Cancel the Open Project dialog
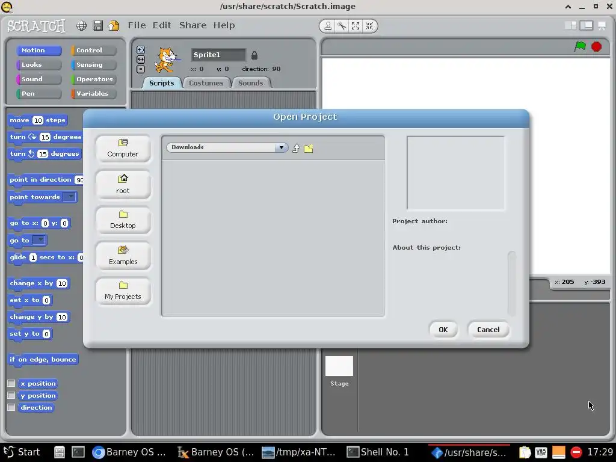 click(x=488, y=330)
